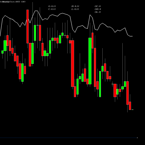Click the '0' axis label at bottom right
The image size is (145, 145).
pos(137,138)
